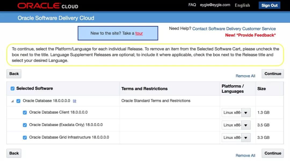This screenshot has width=290, height=161.
Task: Click the Platforms / Languages column header
Action: 233,89
